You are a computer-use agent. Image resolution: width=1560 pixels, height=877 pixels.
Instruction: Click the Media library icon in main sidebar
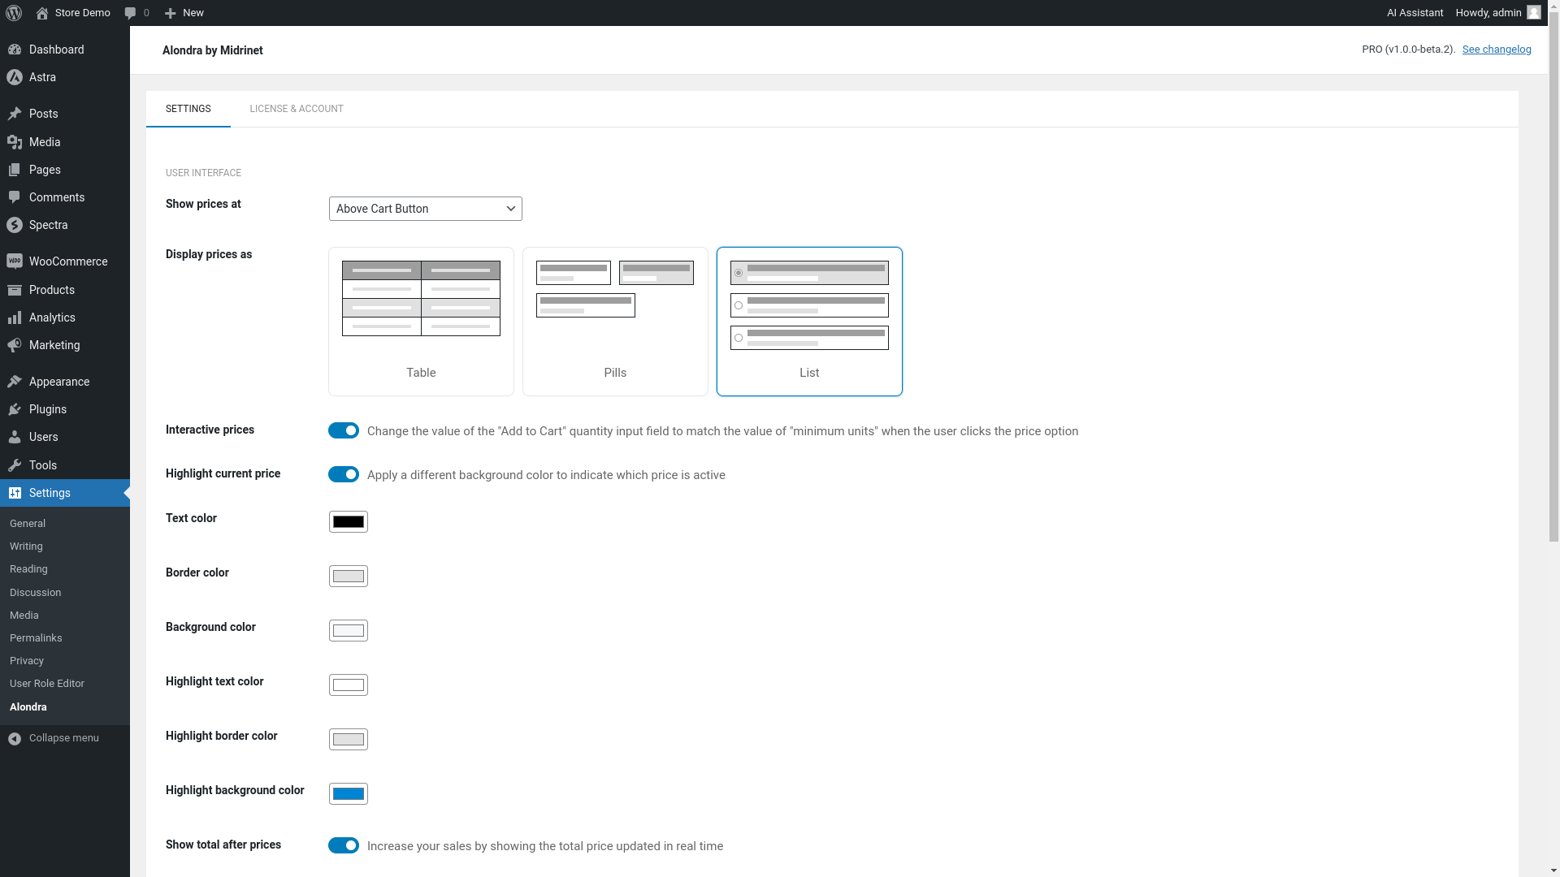coord(15,142)
